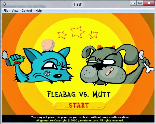Minimize the Flash window
156x124 pixels.
[133, 3]
